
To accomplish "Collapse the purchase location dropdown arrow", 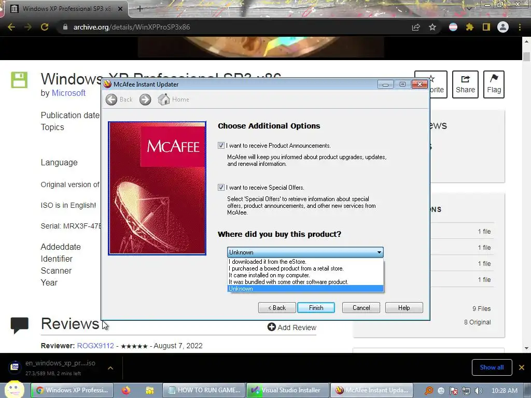I will (379, 252).
